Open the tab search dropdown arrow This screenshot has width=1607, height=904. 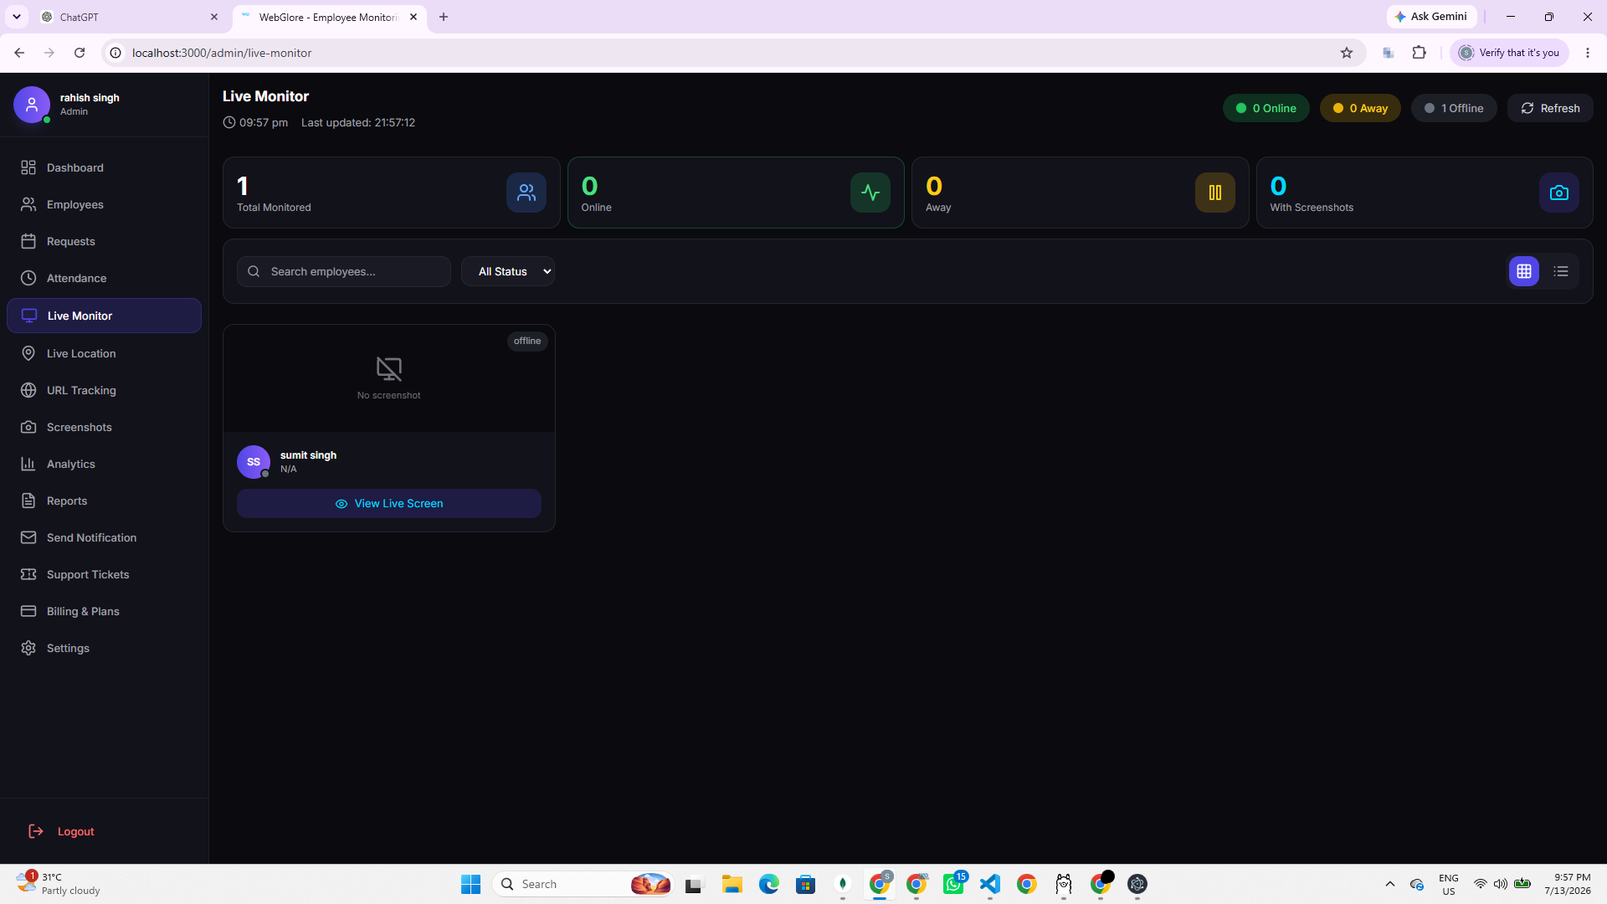tap(17, 17)
